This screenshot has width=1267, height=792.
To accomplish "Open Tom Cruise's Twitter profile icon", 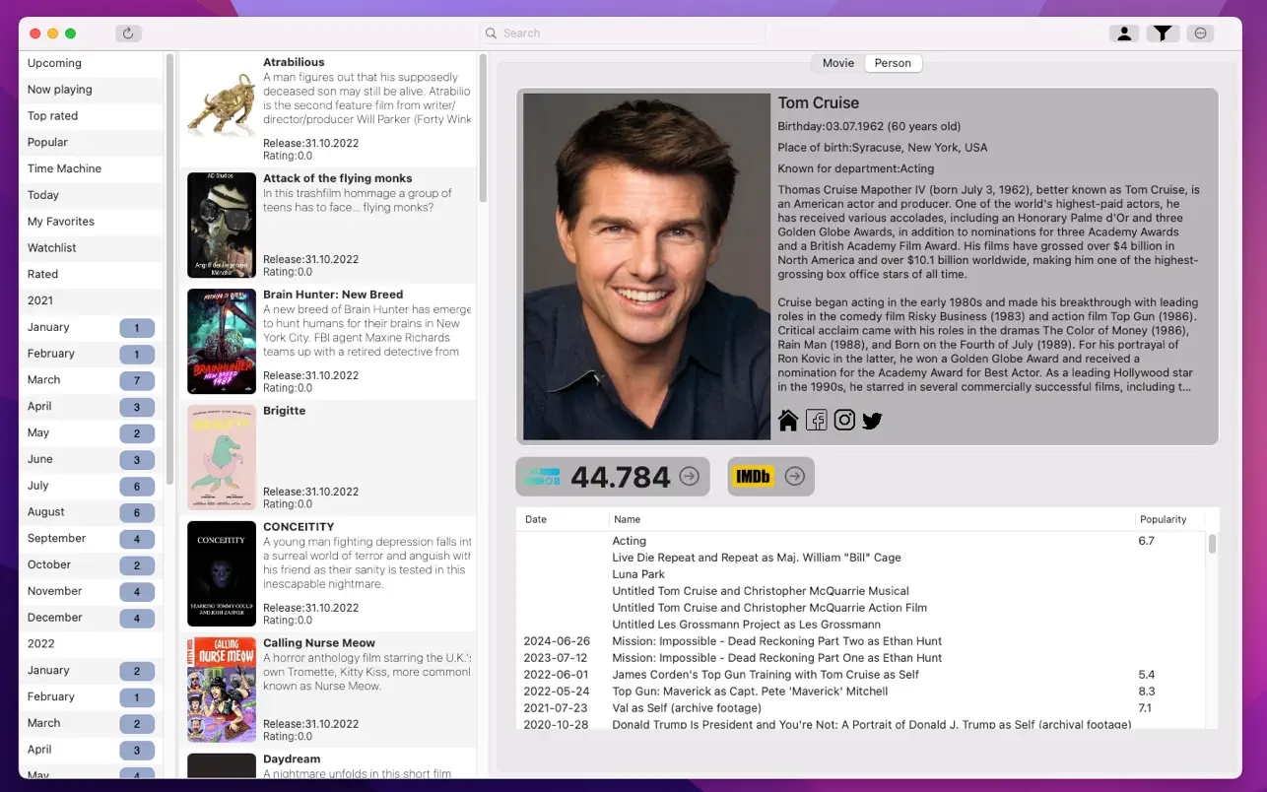I will [x=872, y=421].
